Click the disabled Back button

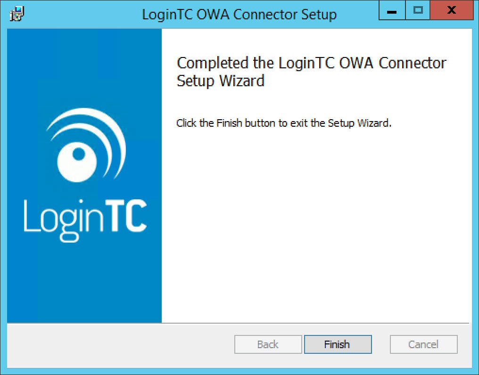[x=268, y=344]
